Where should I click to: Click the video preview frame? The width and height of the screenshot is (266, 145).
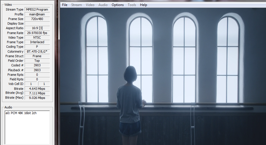[163, 76]
